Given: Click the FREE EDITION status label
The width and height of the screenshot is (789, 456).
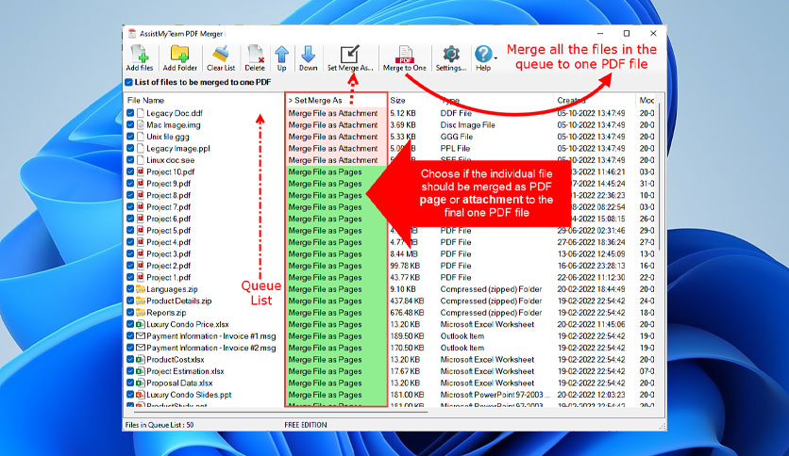Looking at the screenshot, I should pos(306,424).
